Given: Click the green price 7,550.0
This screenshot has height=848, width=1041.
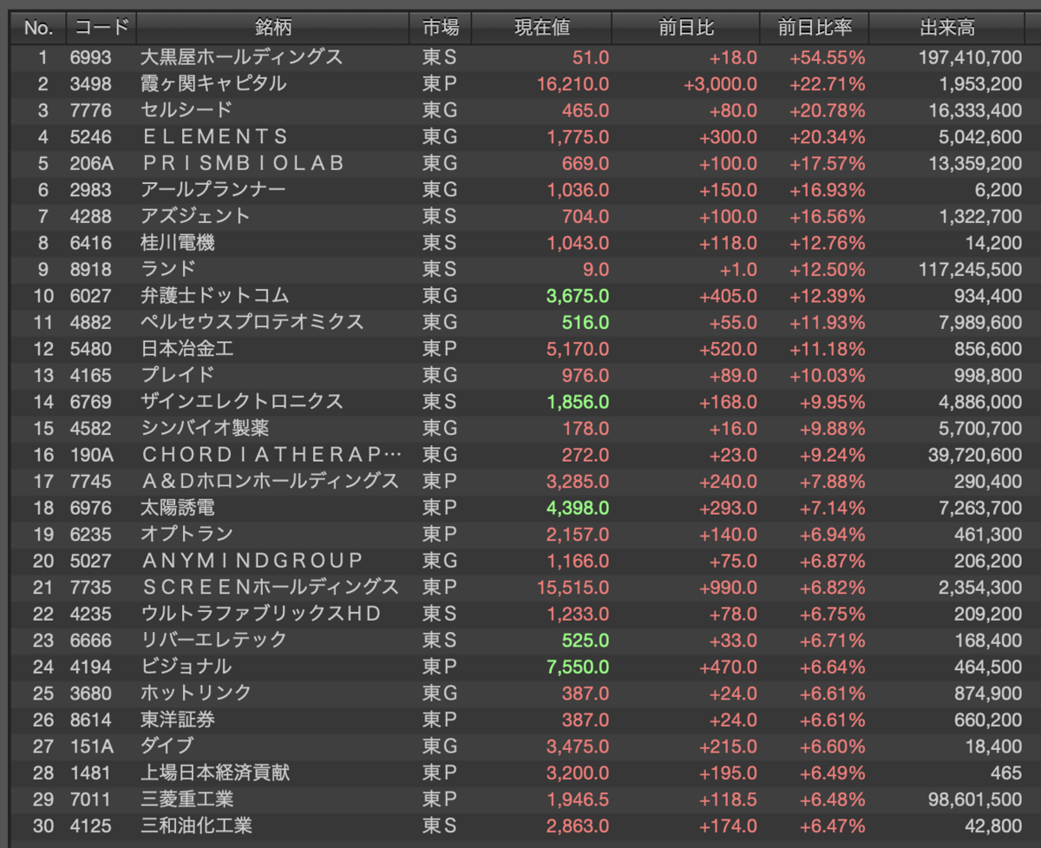Looking at the screenshot, I should coord(578,667).
